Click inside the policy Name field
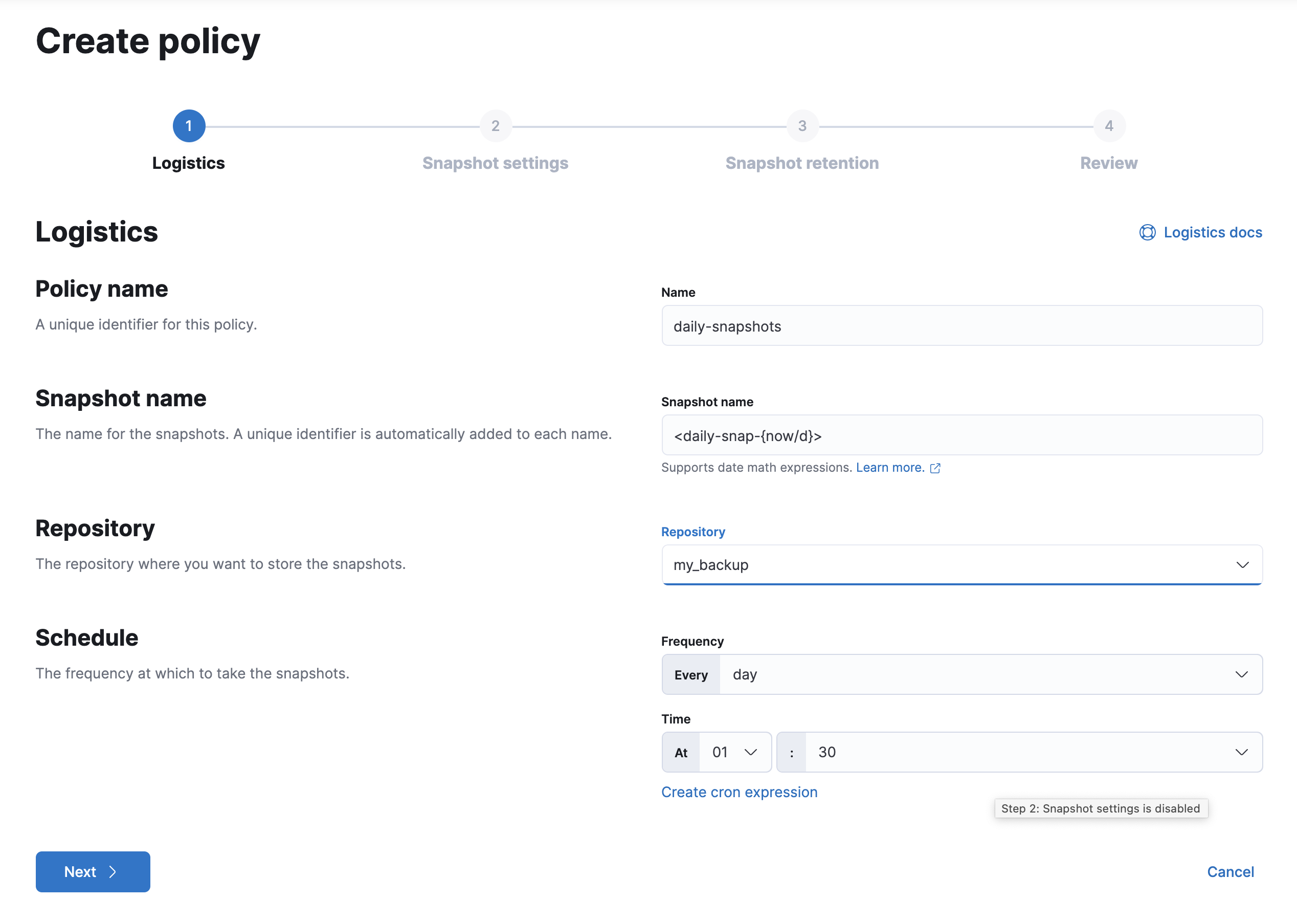 [961, 326]
